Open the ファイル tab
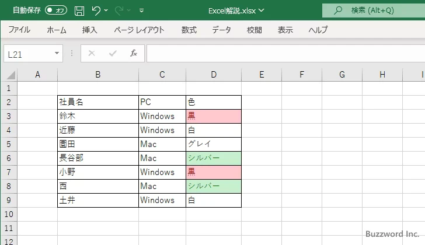 [19, 30]
